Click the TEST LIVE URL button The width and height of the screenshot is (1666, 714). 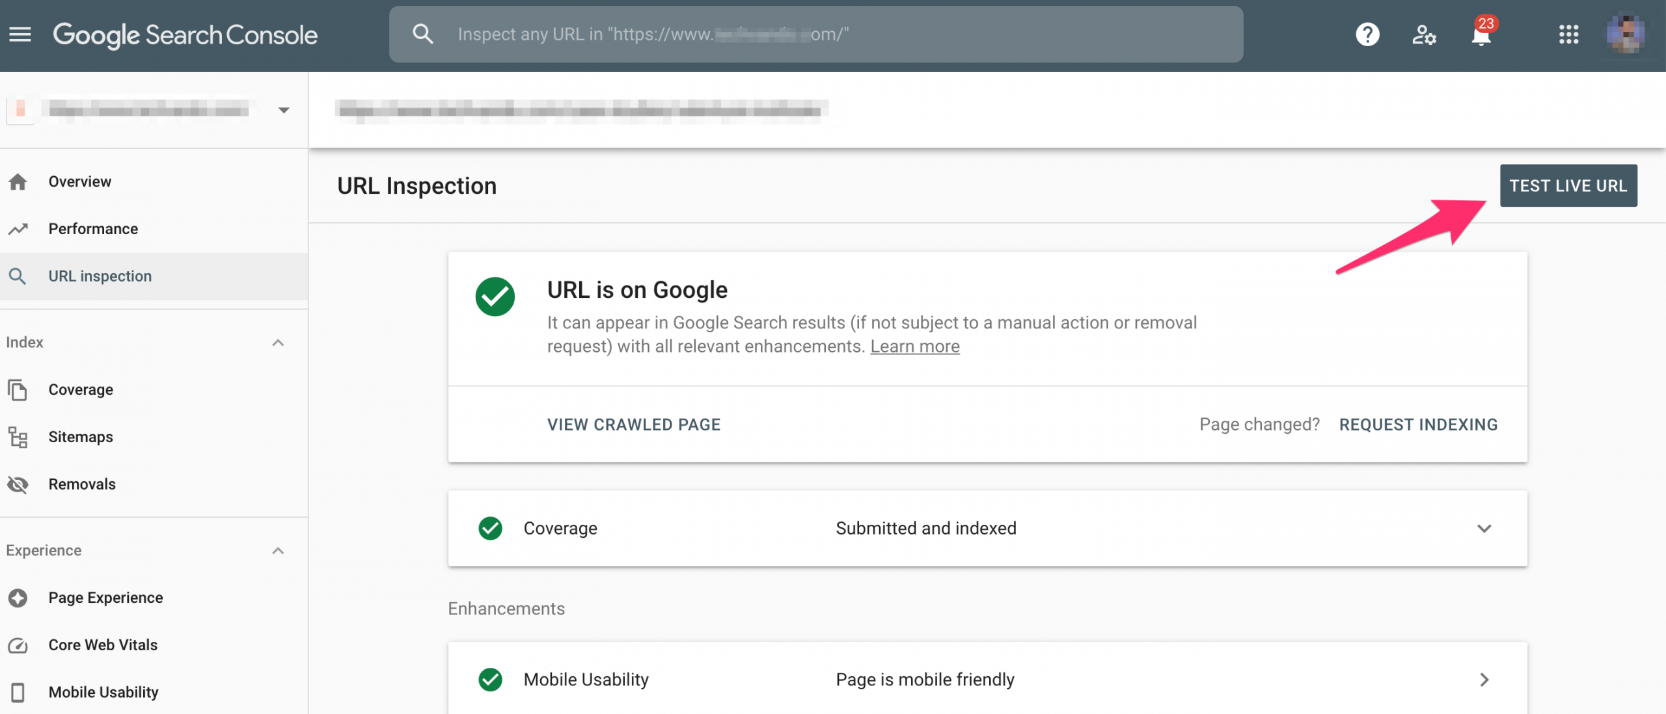pyautogui.click(x=1568, y=186)
